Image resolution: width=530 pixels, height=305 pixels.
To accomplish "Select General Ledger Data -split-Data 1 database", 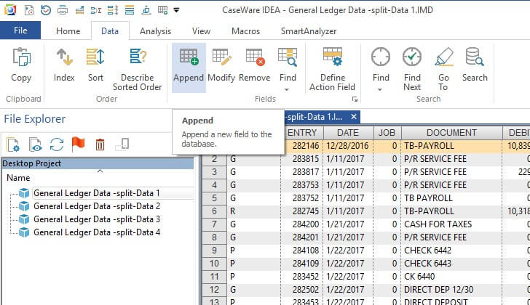I will point(97,193).
